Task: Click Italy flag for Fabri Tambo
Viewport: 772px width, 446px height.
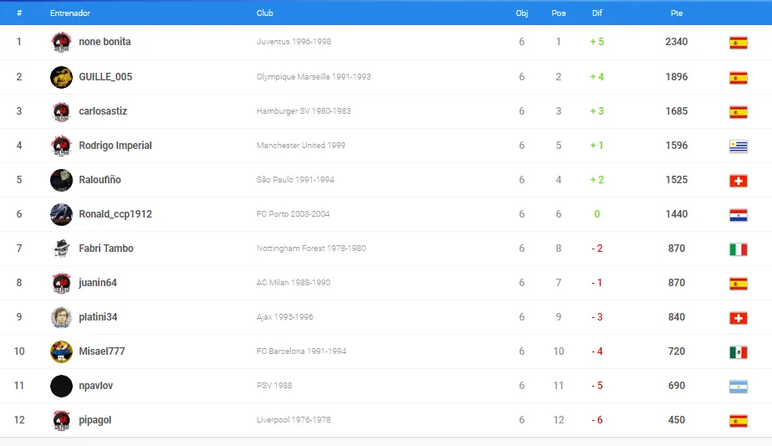Action: point(738,249)
